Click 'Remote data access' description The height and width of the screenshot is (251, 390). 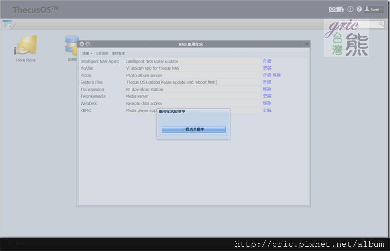click(144, 103)
